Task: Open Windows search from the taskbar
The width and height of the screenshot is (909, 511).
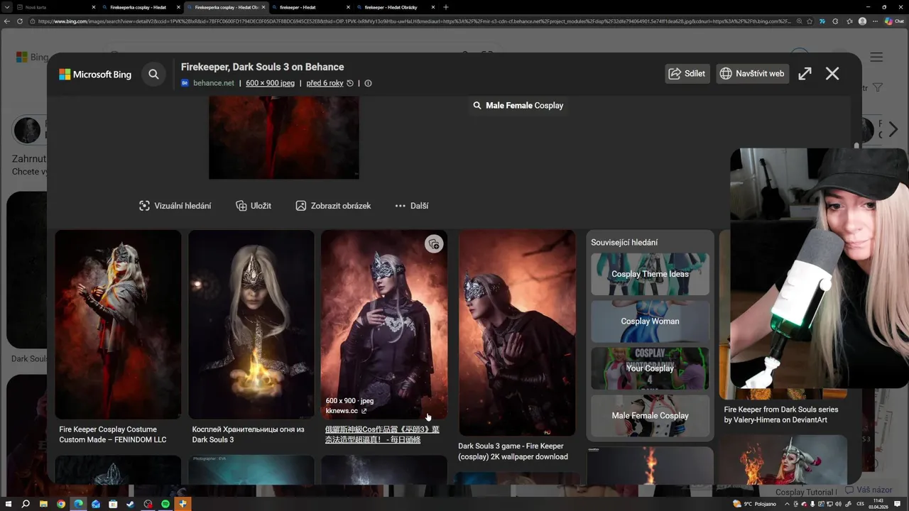Action: (26, 504)
